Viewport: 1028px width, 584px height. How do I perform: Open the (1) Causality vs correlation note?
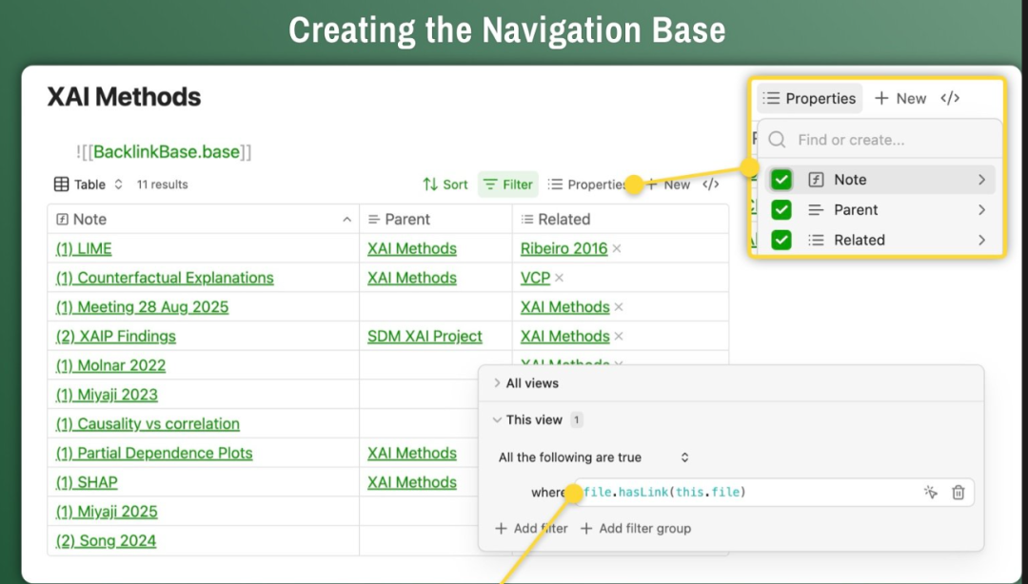[148, 424]
